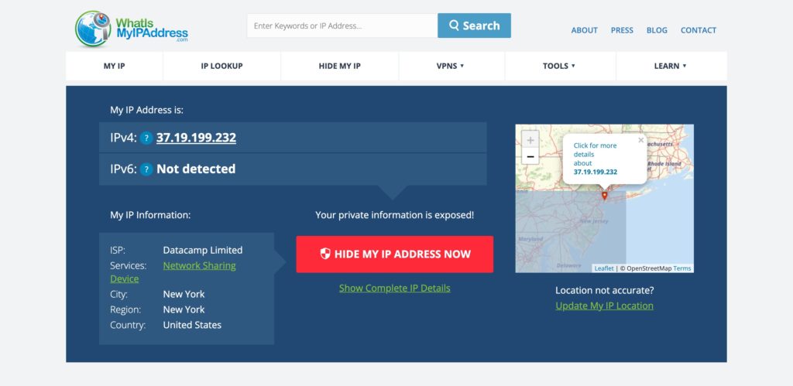Viewport: 793px width, 386px height.
Task: Zoom in on the map with plus
Action: point(530,140)
